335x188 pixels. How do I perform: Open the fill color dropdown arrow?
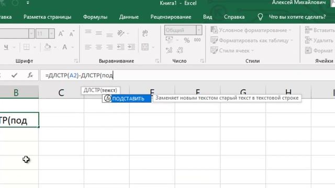tap(55, 47)
